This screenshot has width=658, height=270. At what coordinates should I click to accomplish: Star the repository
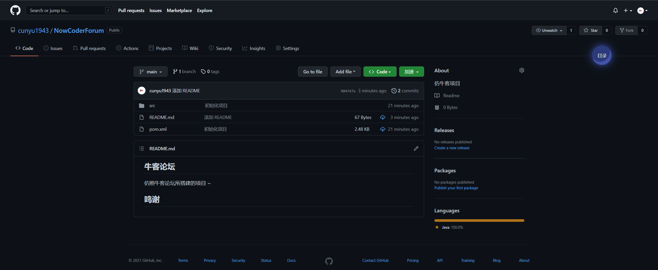click(591, 30)
